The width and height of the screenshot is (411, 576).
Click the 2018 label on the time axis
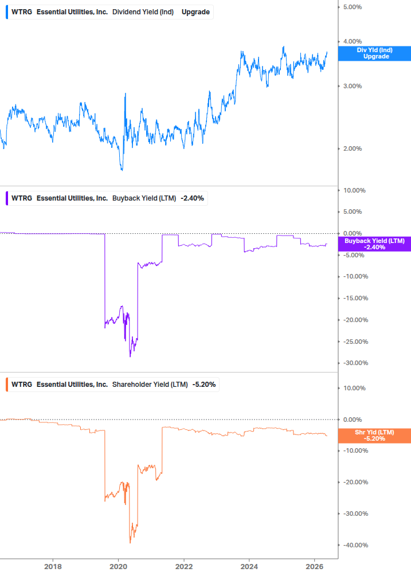click(53, 566)
